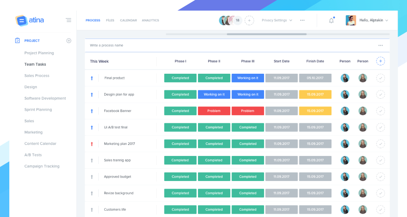
Task: Open the header three-dots more options
Action: (302, 20)
